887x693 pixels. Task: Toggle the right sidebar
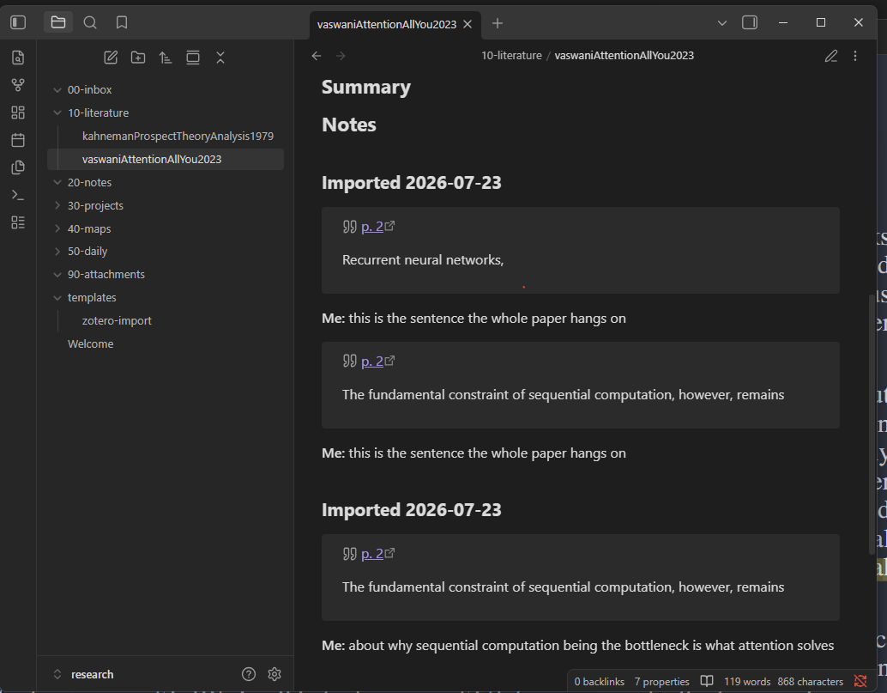click(x=750, y=22)
